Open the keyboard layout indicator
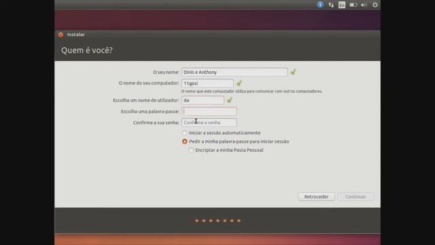Screen dimensions: 435x245 pos(342,5)
